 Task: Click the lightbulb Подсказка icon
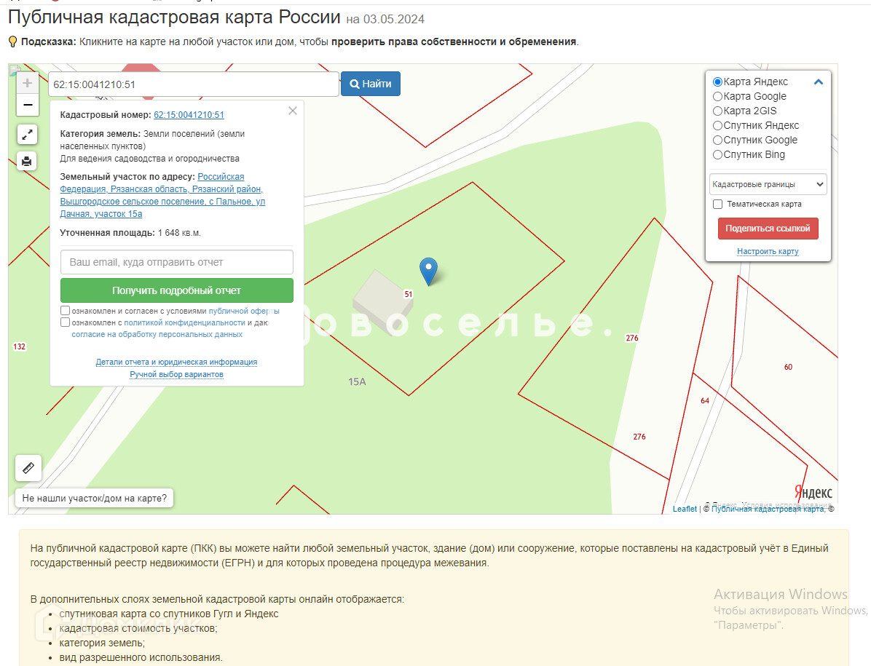pos(13,41)
